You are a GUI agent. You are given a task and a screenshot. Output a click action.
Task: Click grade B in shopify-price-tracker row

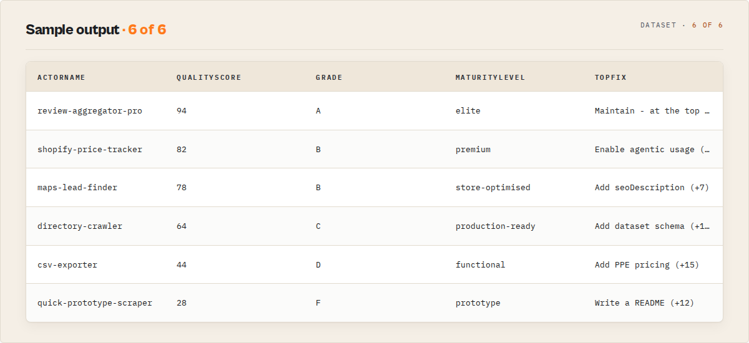318,150
